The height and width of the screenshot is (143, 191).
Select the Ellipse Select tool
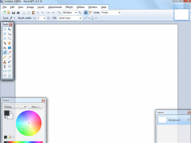(x=5, y=38)
